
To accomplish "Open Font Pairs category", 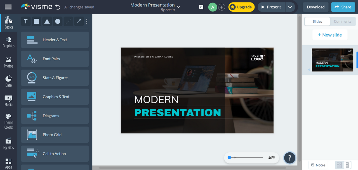I will coord(55,59).
